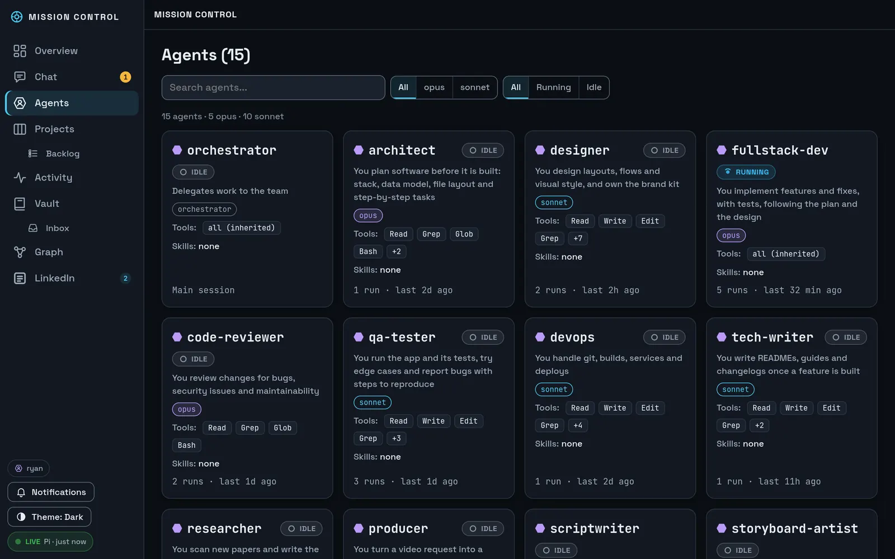Image resolution: width=895 pixels, height=559 pixels.
Task: Show only Idle agents
Action: [x=594, y=88]
